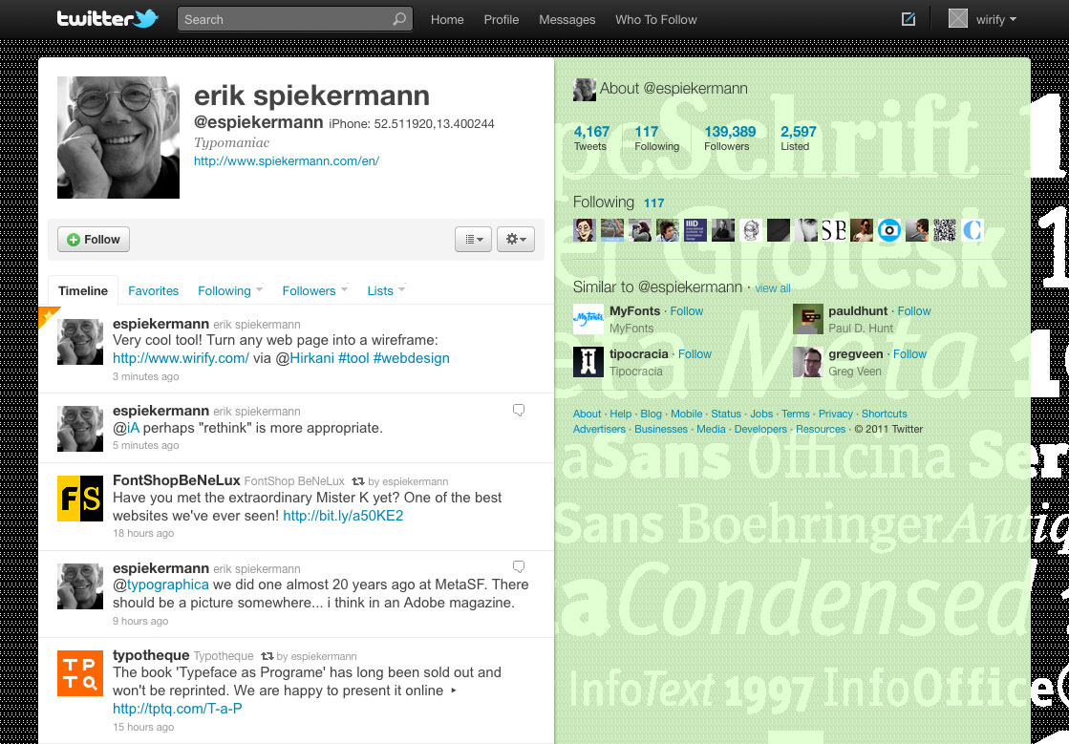Open the Shortcuts footer link
Viewport: 1069px width, 744px height.
point(885,414)
